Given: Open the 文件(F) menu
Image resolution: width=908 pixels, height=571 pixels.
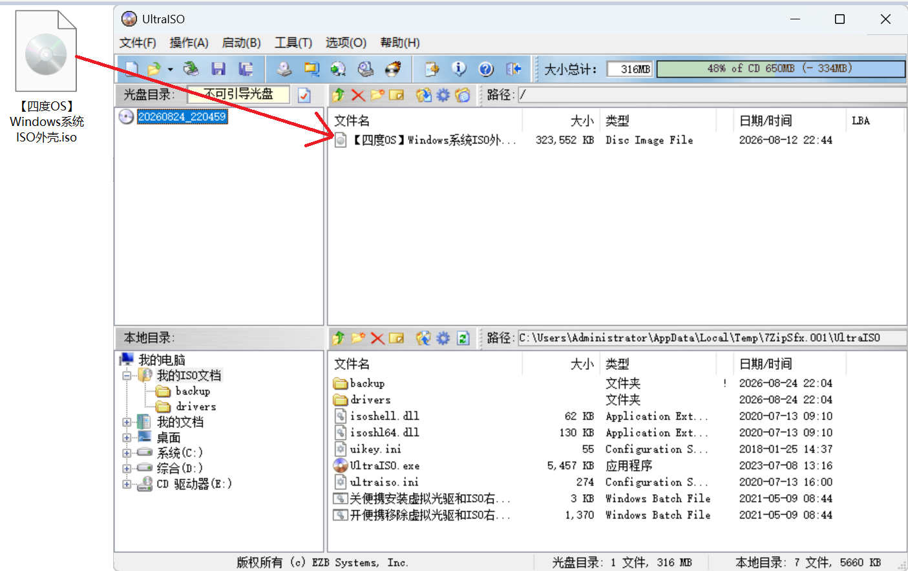Looking at the screenshot, I should pyautogui.click(x=138, y=43).
